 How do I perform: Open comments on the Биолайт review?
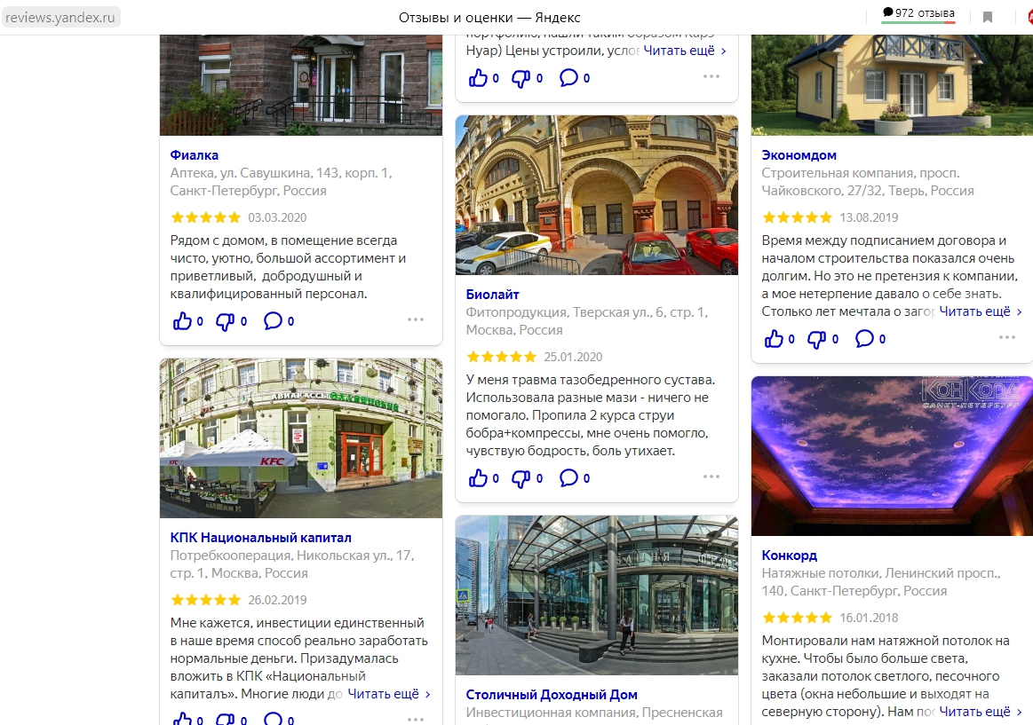coord(575,478)
